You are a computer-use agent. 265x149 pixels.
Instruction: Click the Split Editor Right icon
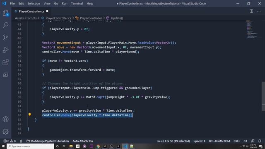251,11
